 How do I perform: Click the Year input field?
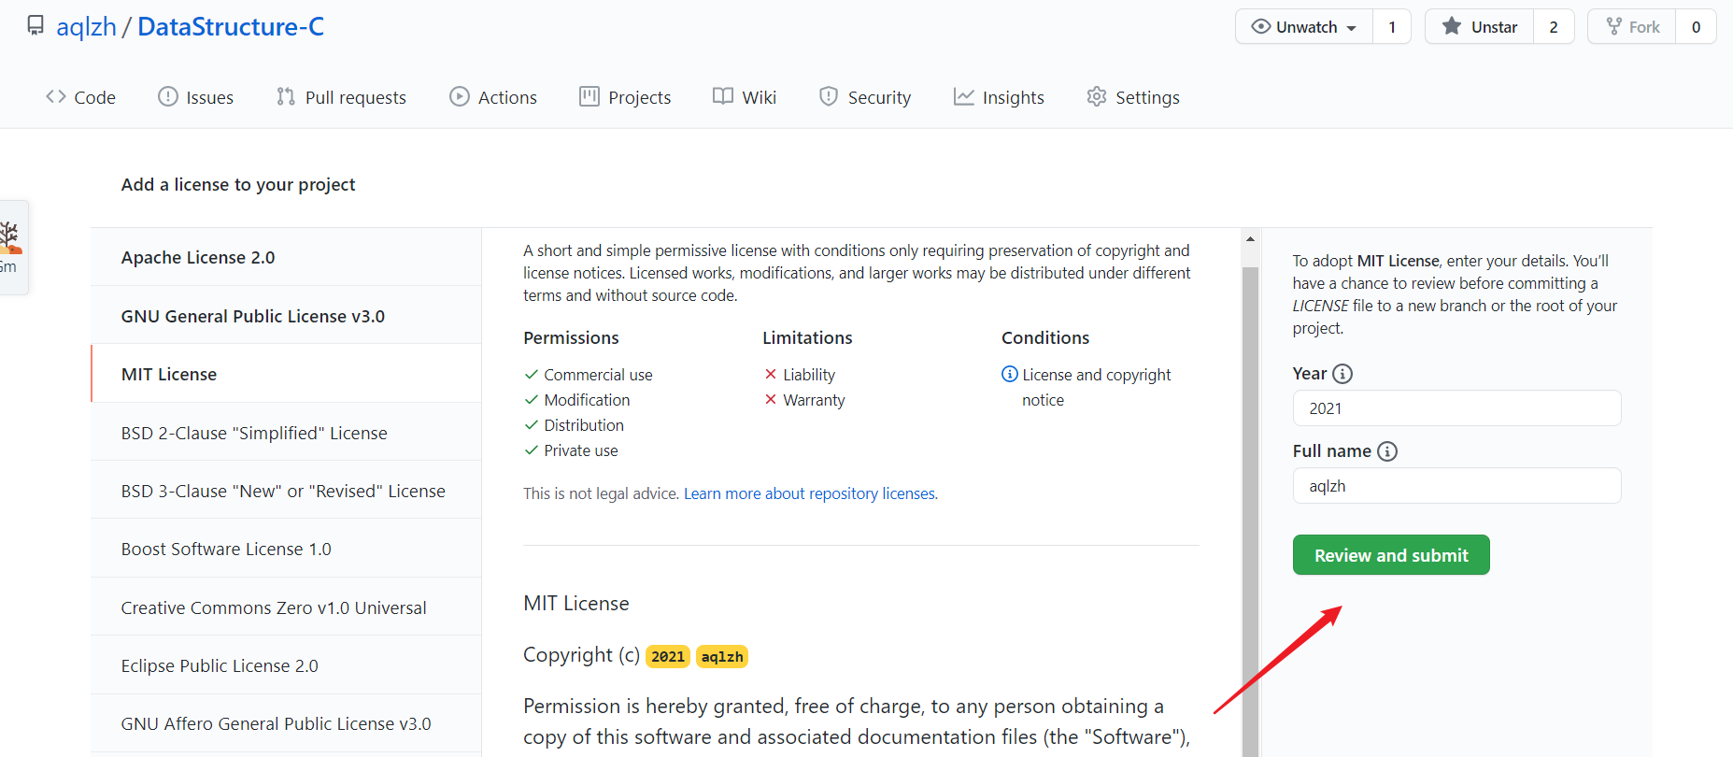pyautogui.click(x=1456, y=408)
